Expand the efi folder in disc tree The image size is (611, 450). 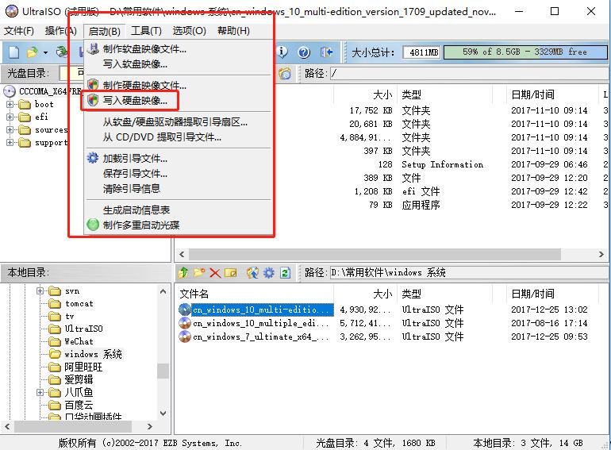[x=10, y=117]
